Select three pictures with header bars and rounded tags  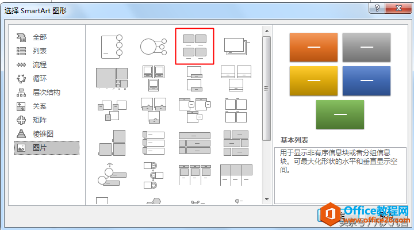pos(194,110)
